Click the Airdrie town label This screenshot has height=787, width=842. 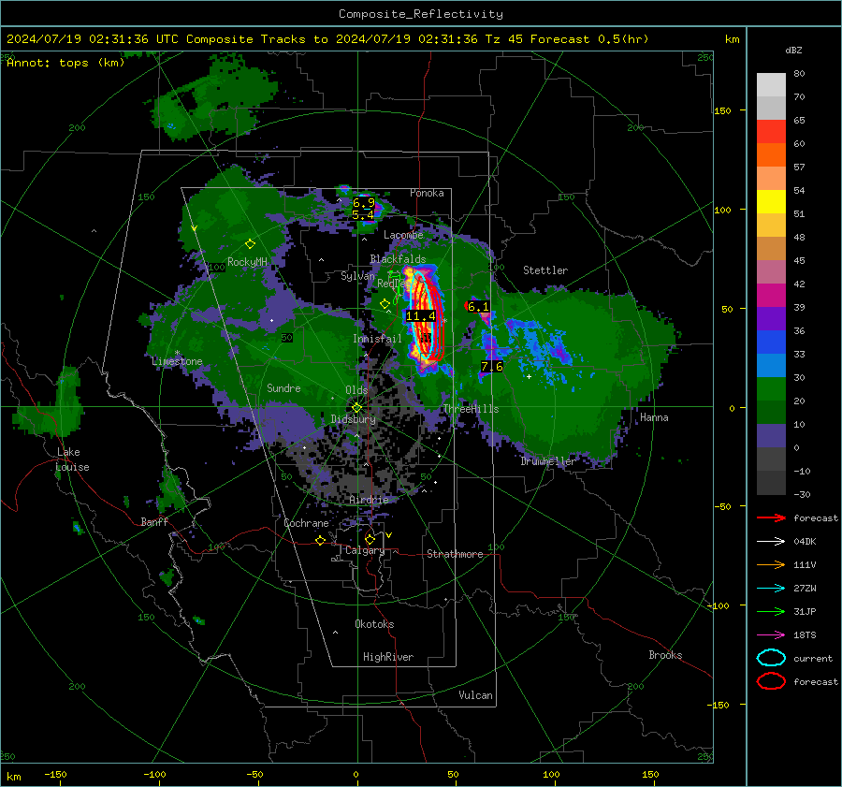point(369,500)
